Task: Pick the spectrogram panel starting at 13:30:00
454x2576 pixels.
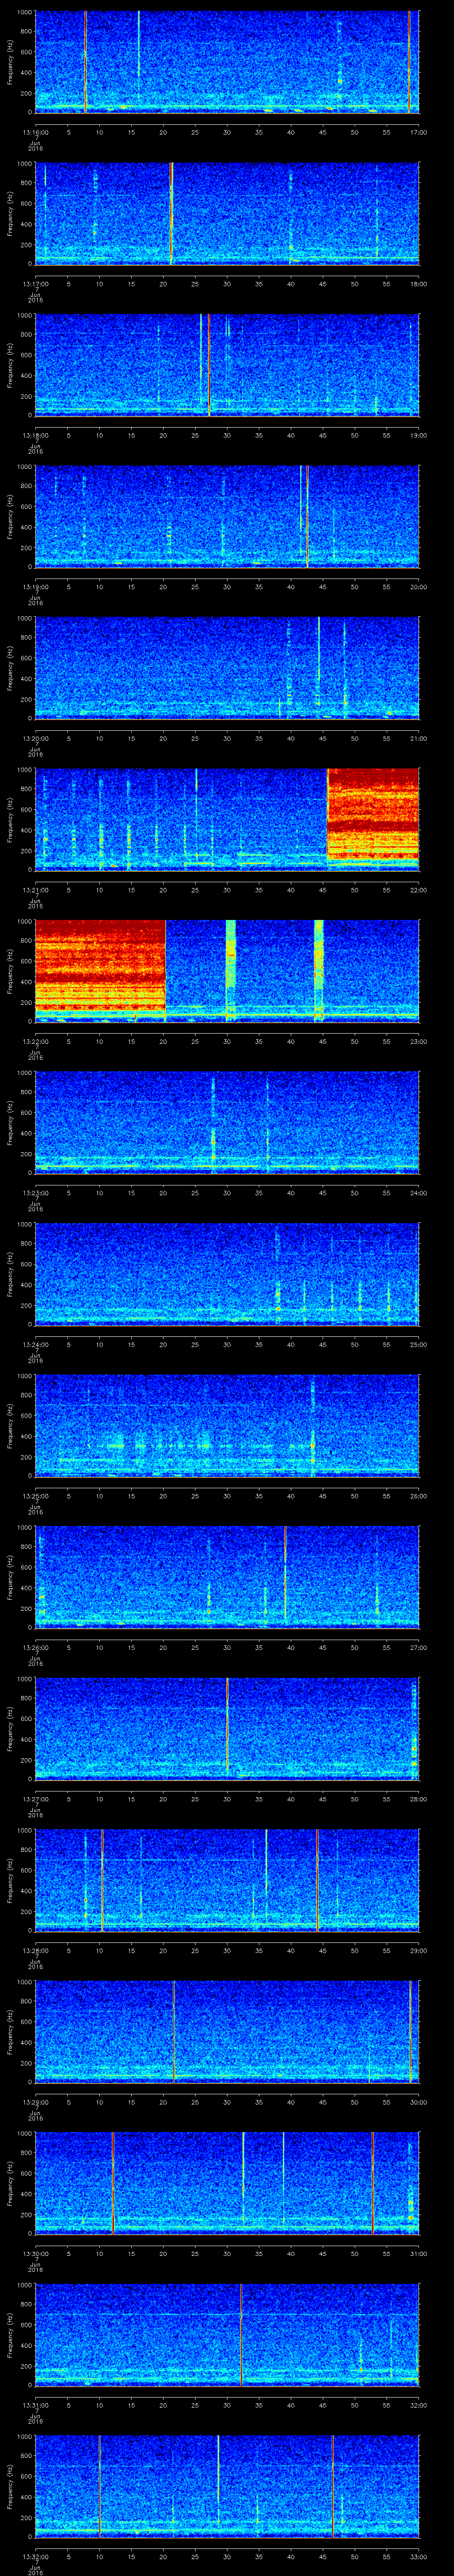Action: coord(227,2183)
